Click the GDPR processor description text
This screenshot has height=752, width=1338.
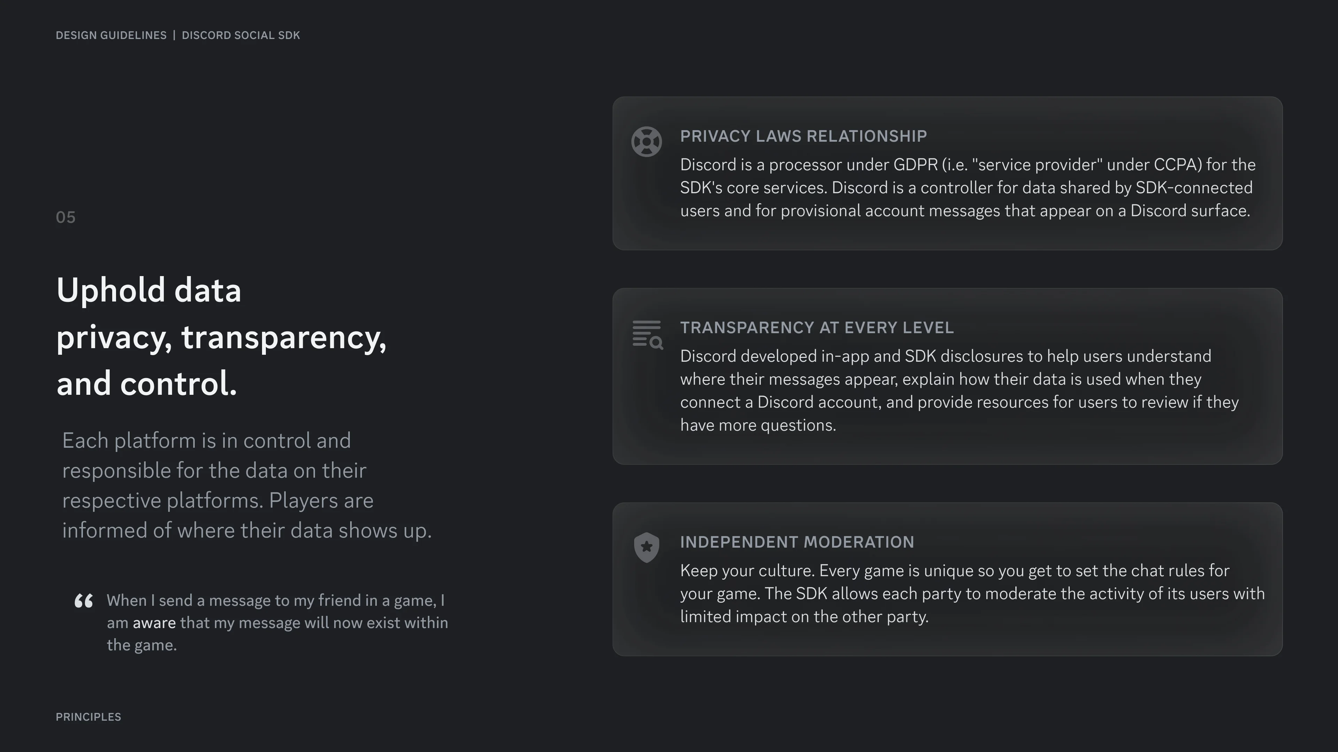point(968,187)
